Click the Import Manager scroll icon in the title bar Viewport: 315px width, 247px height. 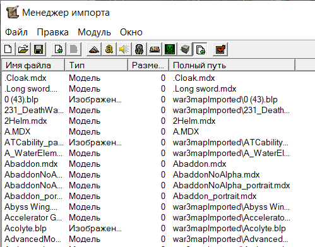tap(13, 13)
